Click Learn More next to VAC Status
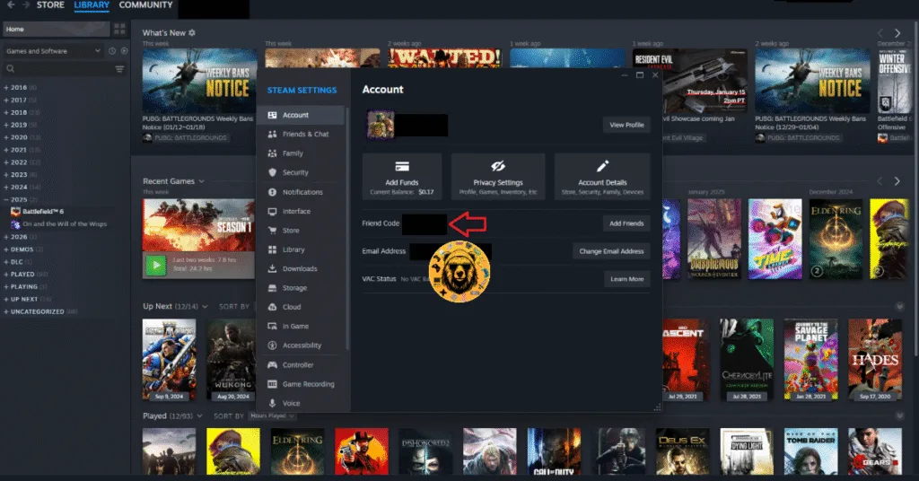This screenshot has height=481, width=919. coord(627,279)
